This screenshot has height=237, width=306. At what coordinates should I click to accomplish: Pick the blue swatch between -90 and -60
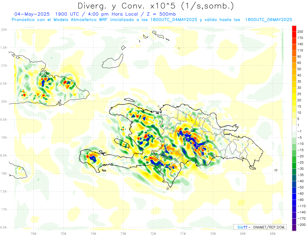pyautogui.click(x=294, y=197)
